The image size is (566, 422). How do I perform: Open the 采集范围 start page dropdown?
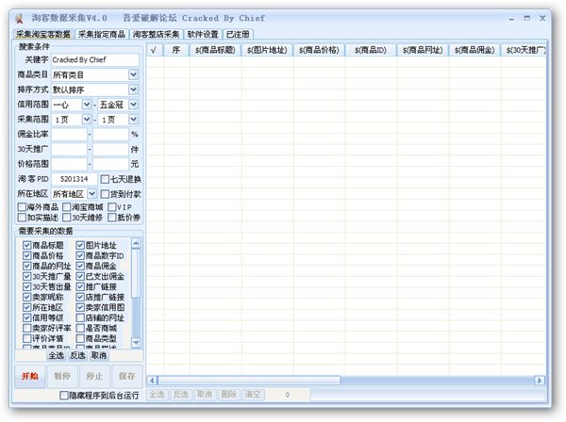point(87,120)
